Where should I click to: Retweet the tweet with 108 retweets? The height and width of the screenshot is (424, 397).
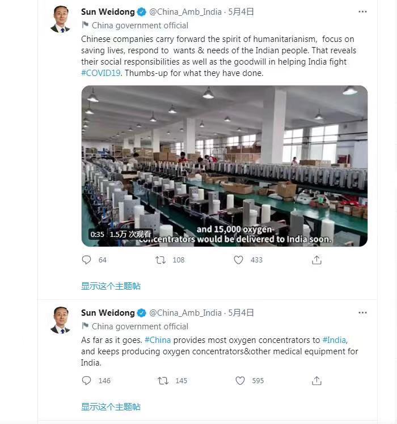(x=161, y=260)
